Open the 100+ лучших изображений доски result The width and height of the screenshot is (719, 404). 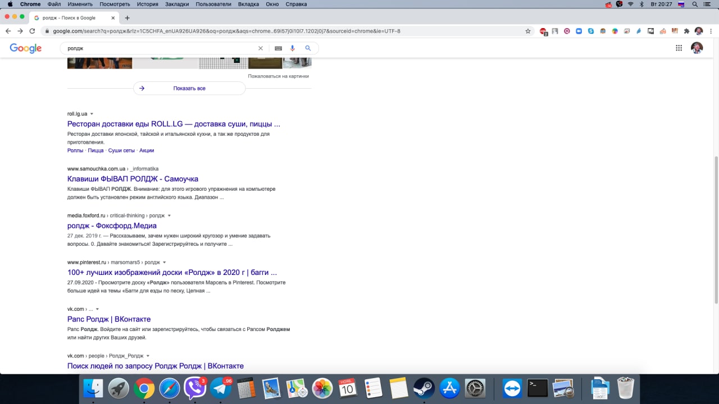(x=172, y=273)
